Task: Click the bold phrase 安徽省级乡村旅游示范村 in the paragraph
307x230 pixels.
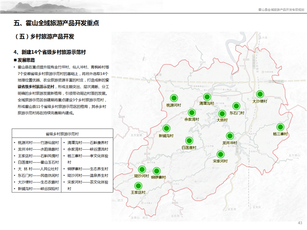Action: pyautogui.click(x=63, y=83)
